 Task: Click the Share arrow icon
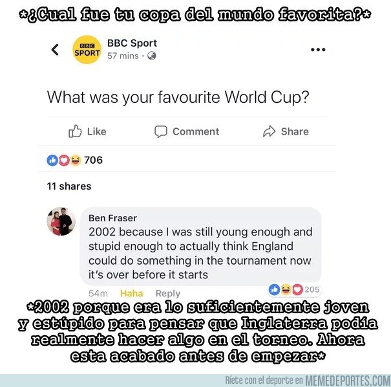tap(269, 131)
